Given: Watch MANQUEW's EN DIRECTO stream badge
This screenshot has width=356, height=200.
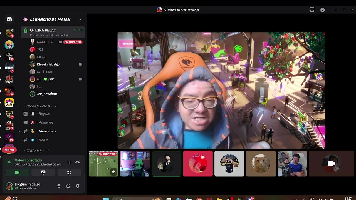Looking at the screenshot, I should tap(73, 42).
